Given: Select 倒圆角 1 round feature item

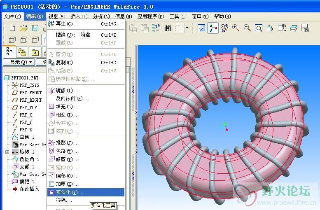Looking at the screenshot, I should (26, 159).
